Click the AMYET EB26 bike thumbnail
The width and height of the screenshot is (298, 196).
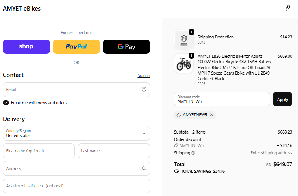point(184,63)
